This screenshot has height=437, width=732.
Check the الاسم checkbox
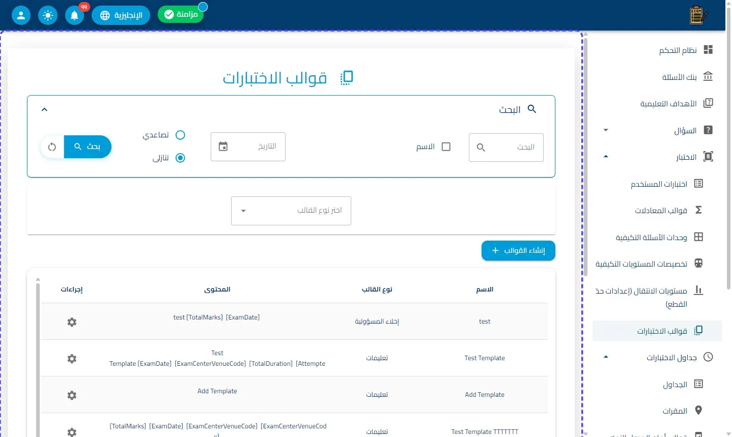tap(446, 147)
